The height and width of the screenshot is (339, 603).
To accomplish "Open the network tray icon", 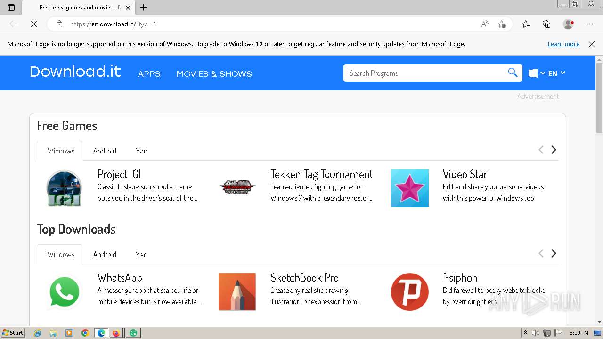I will tap(547, 333).
